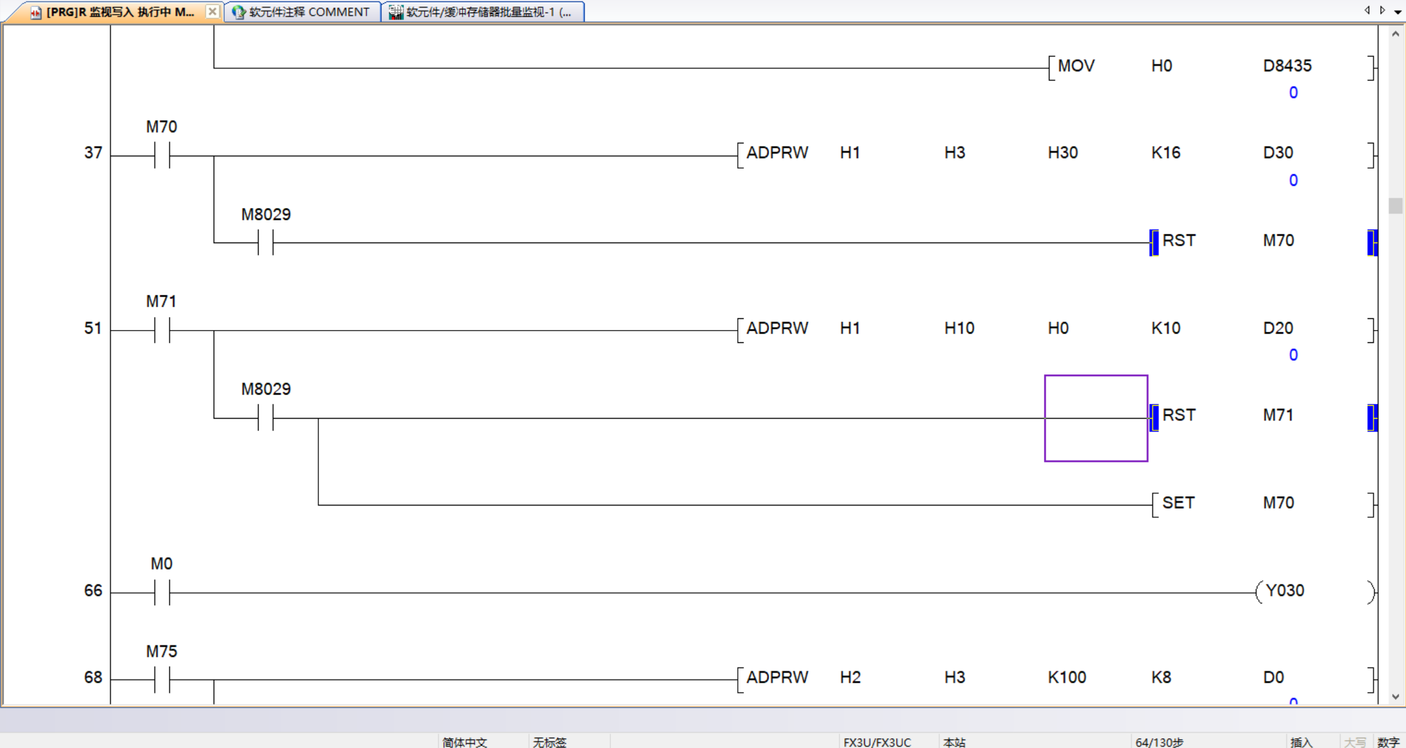
Task: Click the 简体中文 status bar language field
Action: click(465, 742)
